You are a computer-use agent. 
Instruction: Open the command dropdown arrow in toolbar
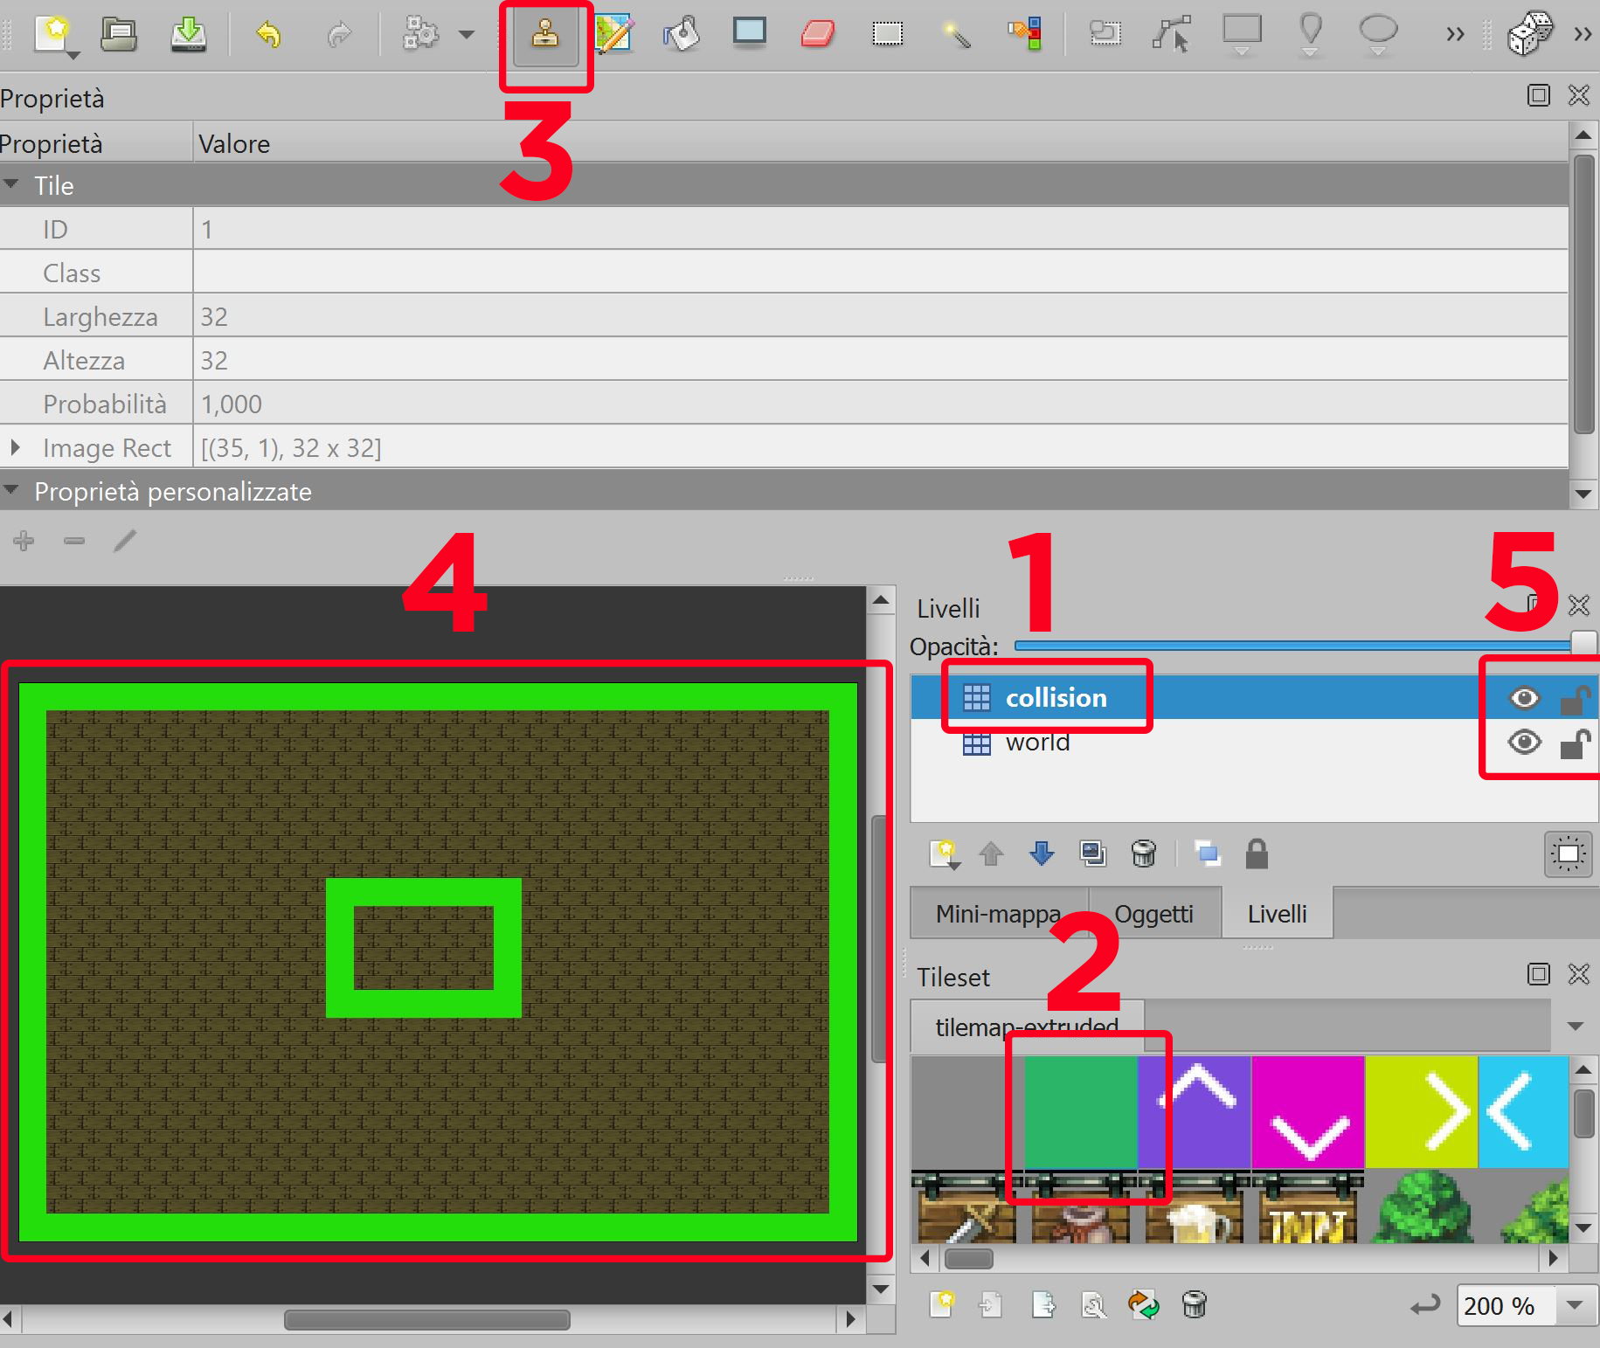coord(467,35)
